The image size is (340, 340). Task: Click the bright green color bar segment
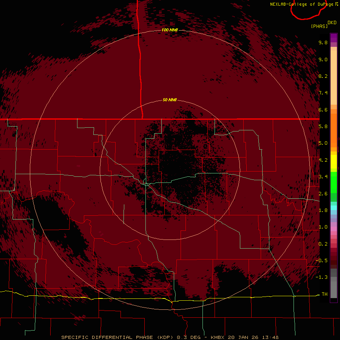(334, 182)
